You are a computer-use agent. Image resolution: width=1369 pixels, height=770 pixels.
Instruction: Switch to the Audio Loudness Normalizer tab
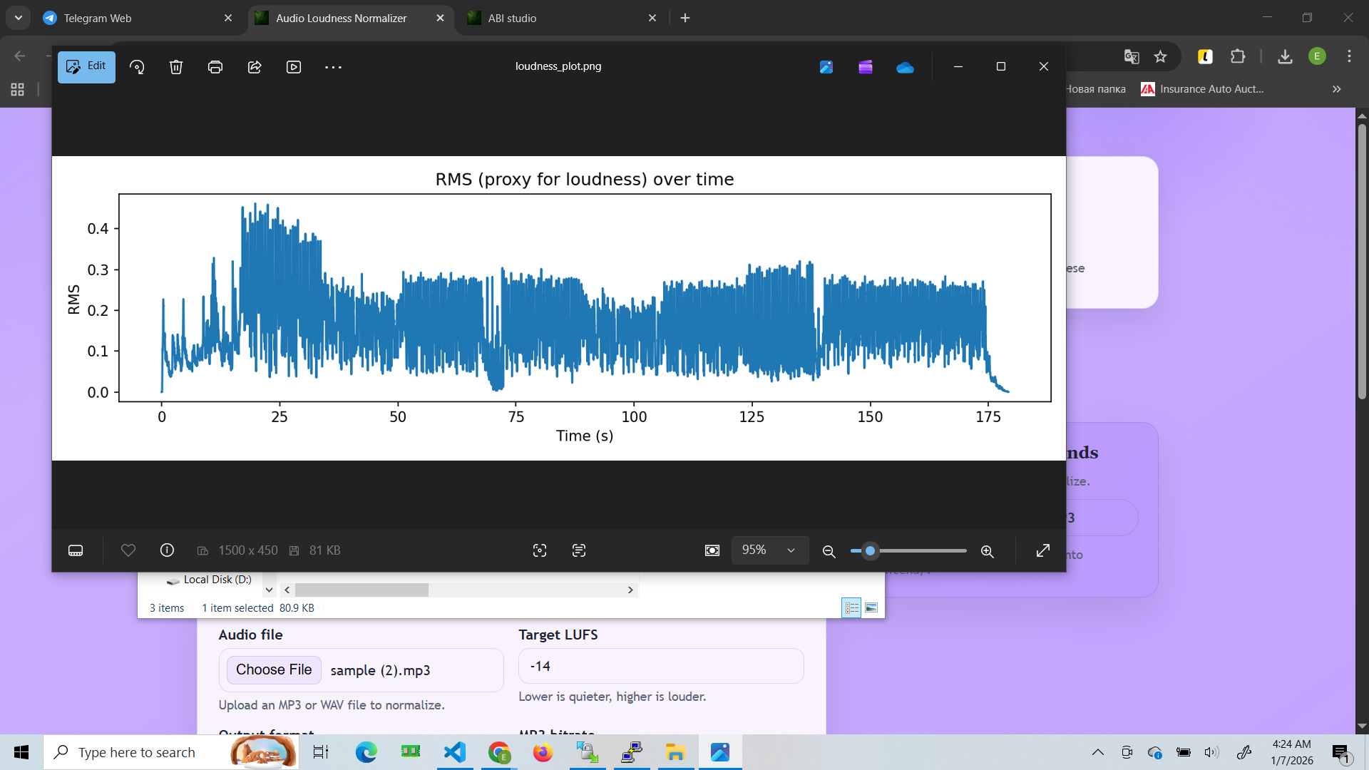click(x=341, y=18)
